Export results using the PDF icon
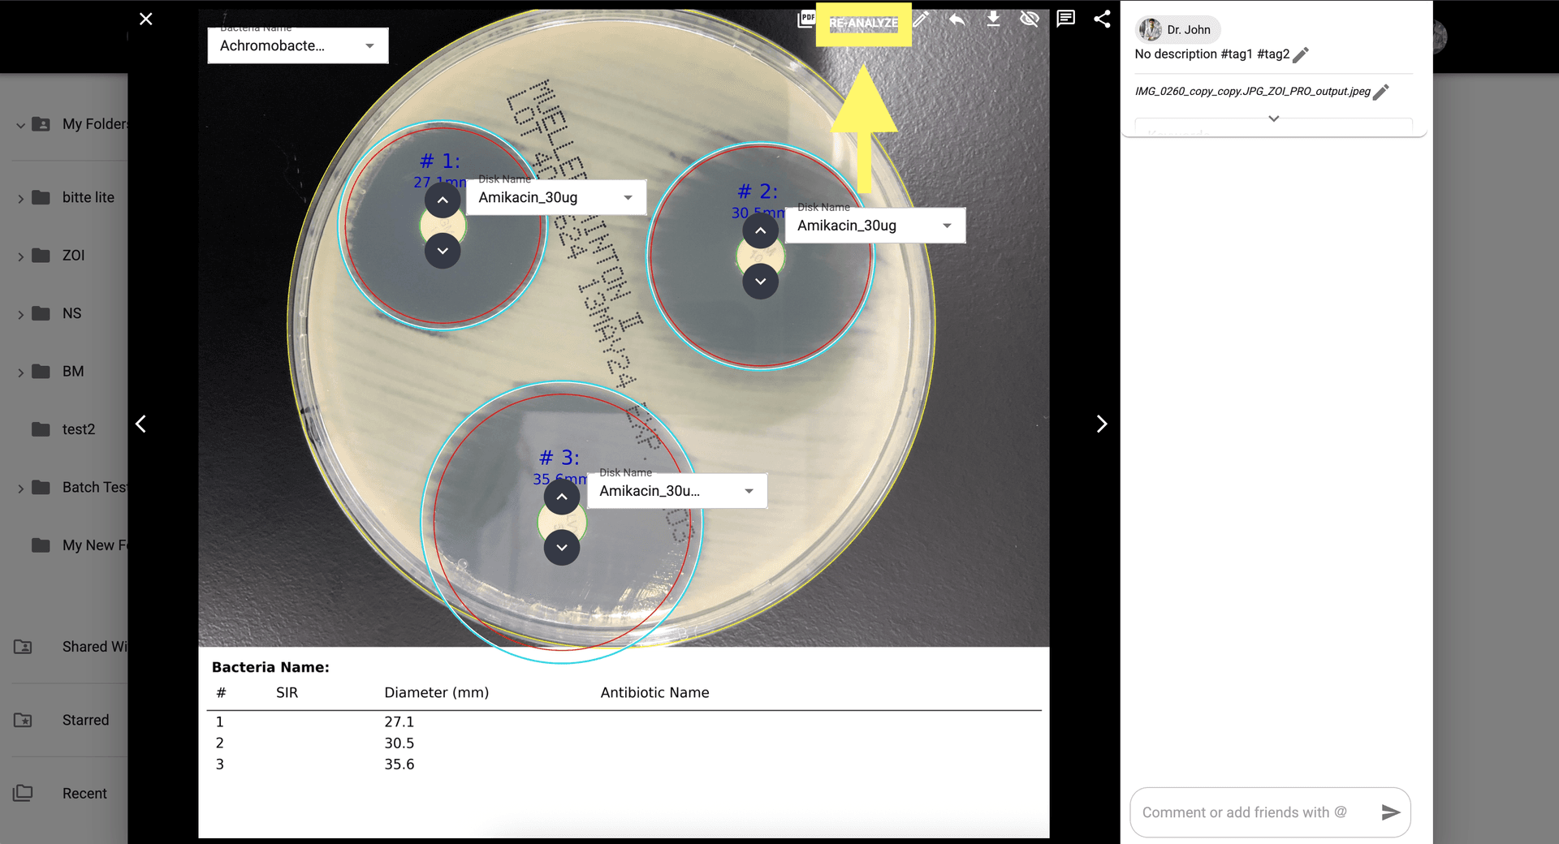 tap(806, 19)
